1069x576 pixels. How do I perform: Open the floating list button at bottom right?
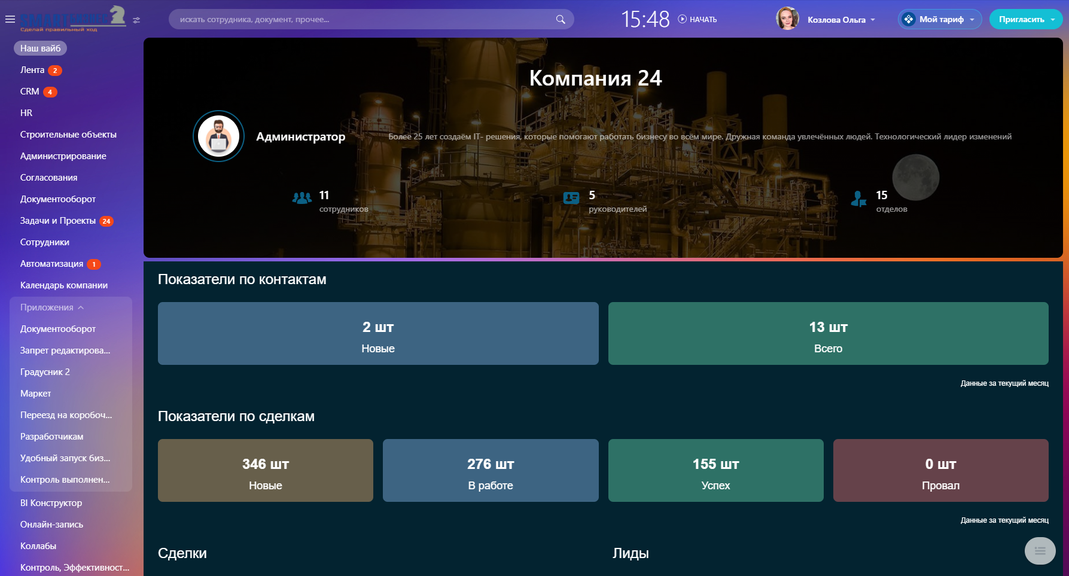(x=1040, y=551)
